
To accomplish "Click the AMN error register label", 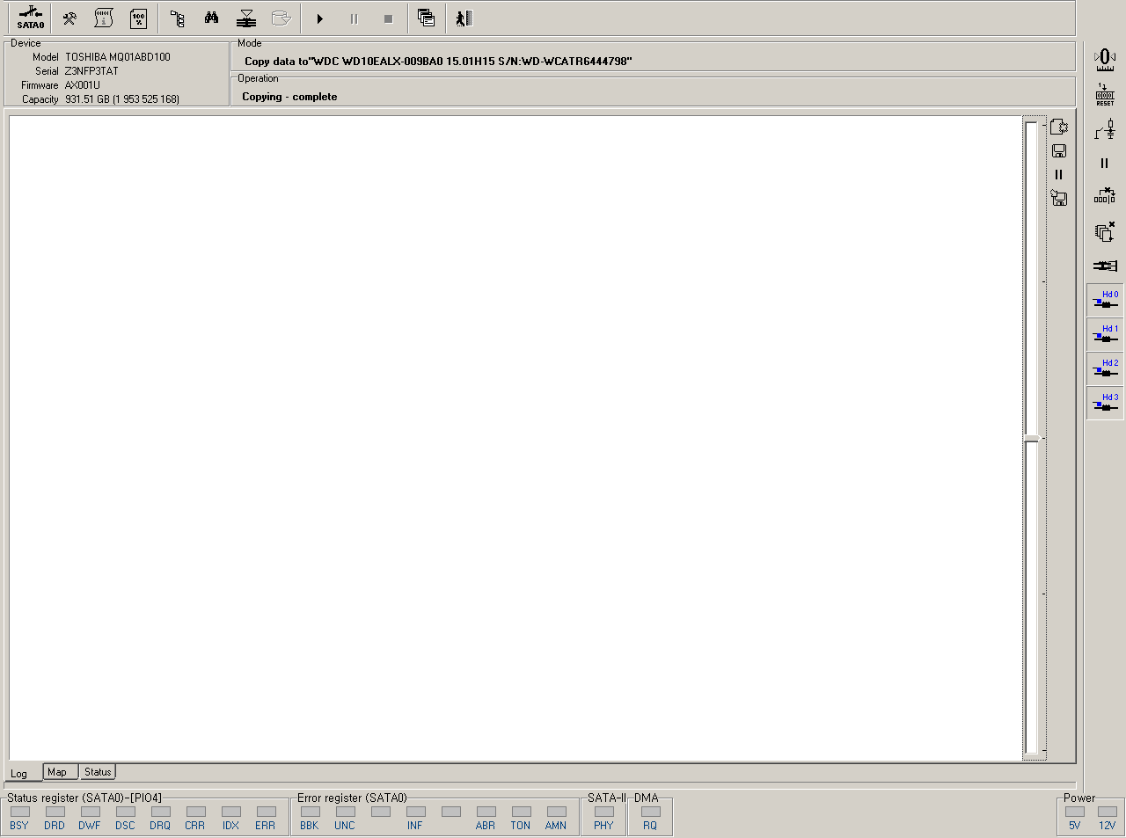I will (x=556, y=826).
